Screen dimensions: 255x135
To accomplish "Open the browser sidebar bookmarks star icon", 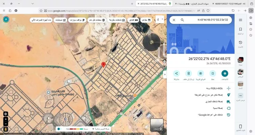I will [251, 35].
